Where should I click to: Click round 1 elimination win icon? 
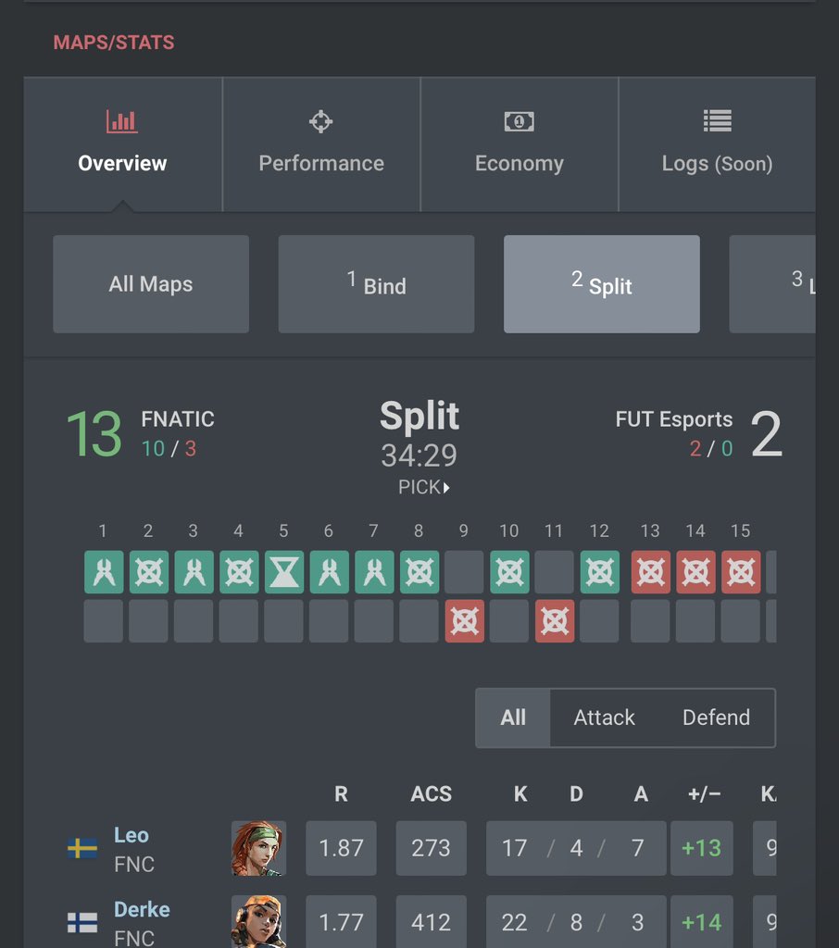pyautogui.click(x=104, y=572)
